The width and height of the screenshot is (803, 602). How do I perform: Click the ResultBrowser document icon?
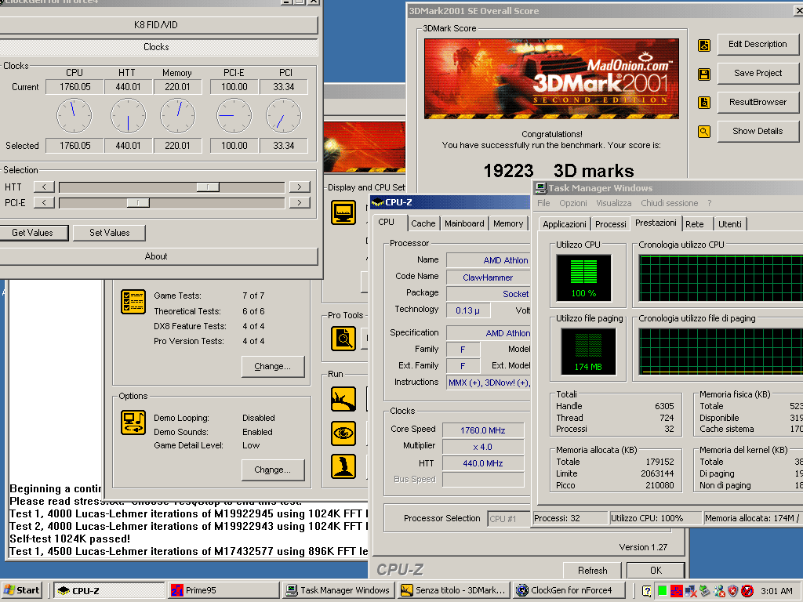(x=704, y=103)
